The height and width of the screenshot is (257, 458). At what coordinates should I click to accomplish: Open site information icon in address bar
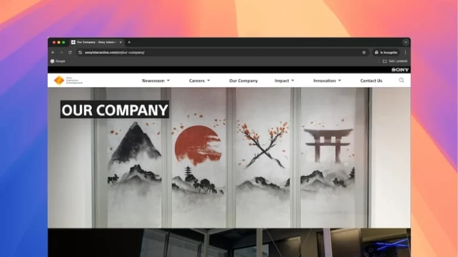point(80,52)
